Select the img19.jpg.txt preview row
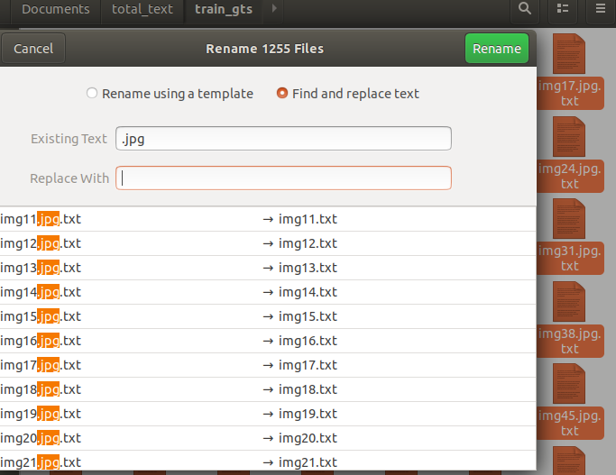The width and height of the screenshot is (616, 475). (268, 414)
